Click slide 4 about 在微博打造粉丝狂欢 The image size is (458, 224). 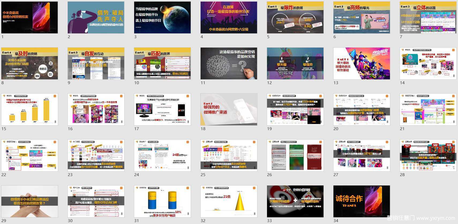(229, 17)
